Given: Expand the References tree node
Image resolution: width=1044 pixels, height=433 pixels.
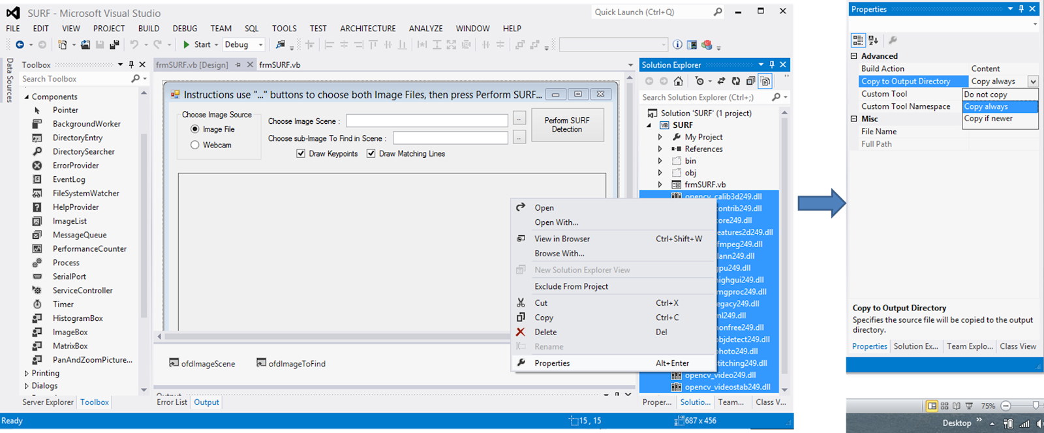Looking at the screenshot, I should coord(660,149).
